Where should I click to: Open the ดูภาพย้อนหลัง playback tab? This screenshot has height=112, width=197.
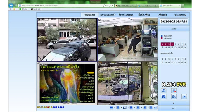108,15
